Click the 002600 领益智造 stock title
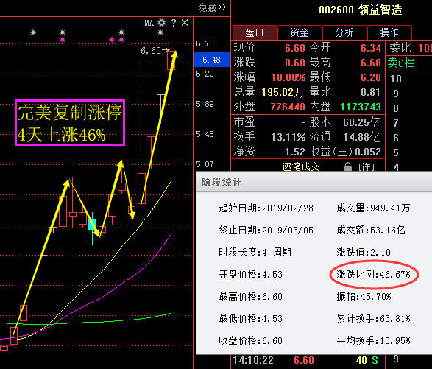 (x=361, y=10)
